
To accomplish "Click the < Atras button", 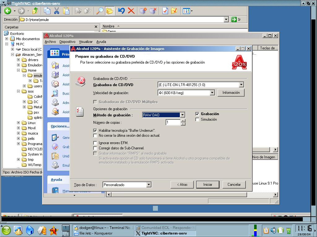I will click(x=182, y=185).
